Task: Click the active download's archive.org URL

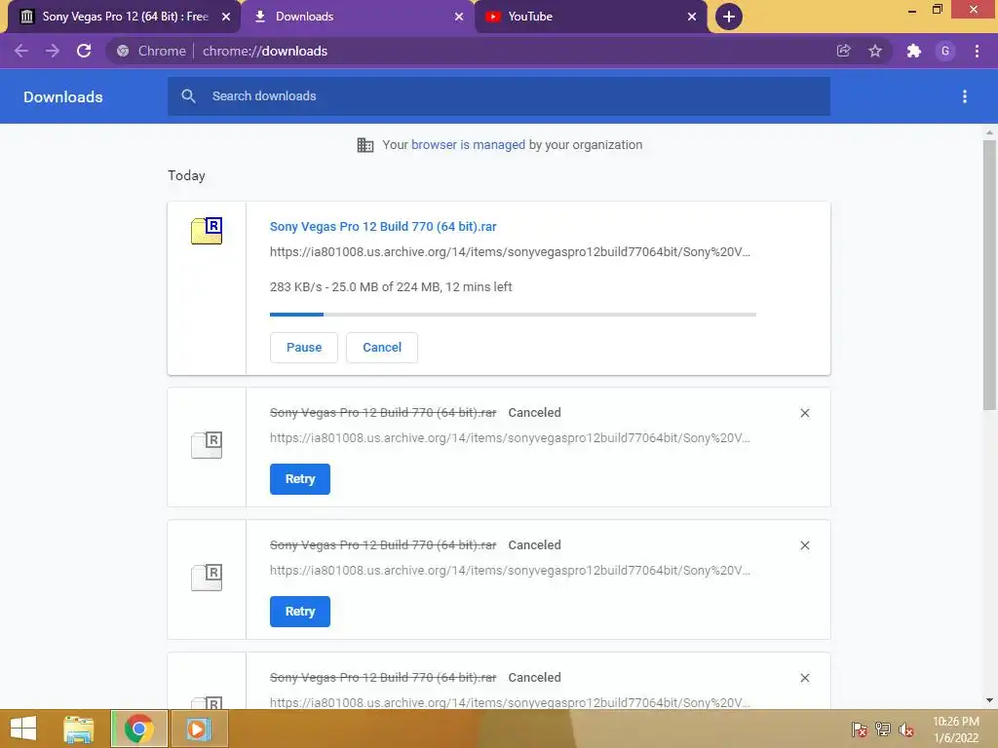Action: [x=510, y=252]
